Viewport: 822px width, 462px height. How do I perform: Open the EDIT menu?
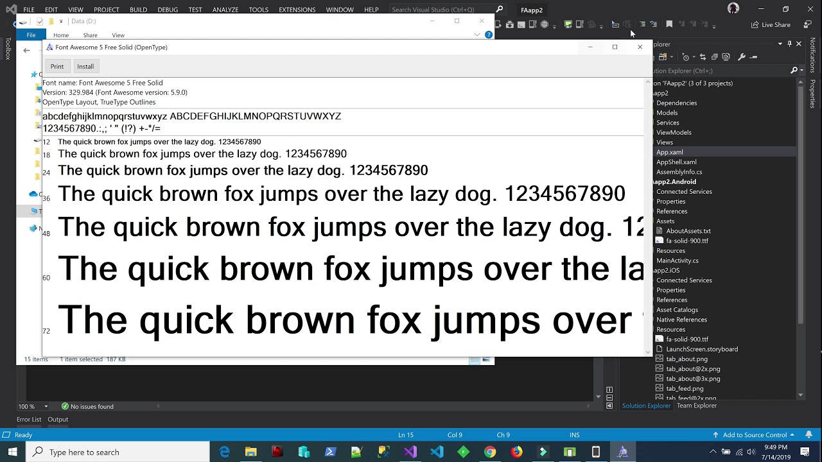point(51,10)
